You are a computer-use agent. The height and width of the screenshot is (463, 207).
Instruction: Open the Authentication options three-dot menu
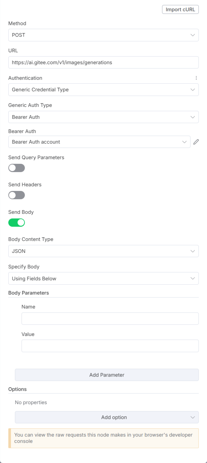point(196,78)
